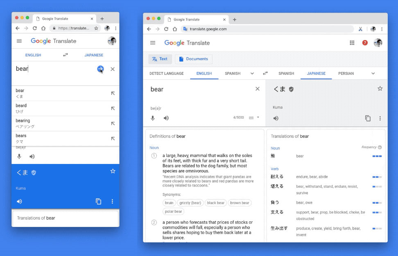
Task: Choose 'beard' suggestion in dropdown list
Action: 66,108
